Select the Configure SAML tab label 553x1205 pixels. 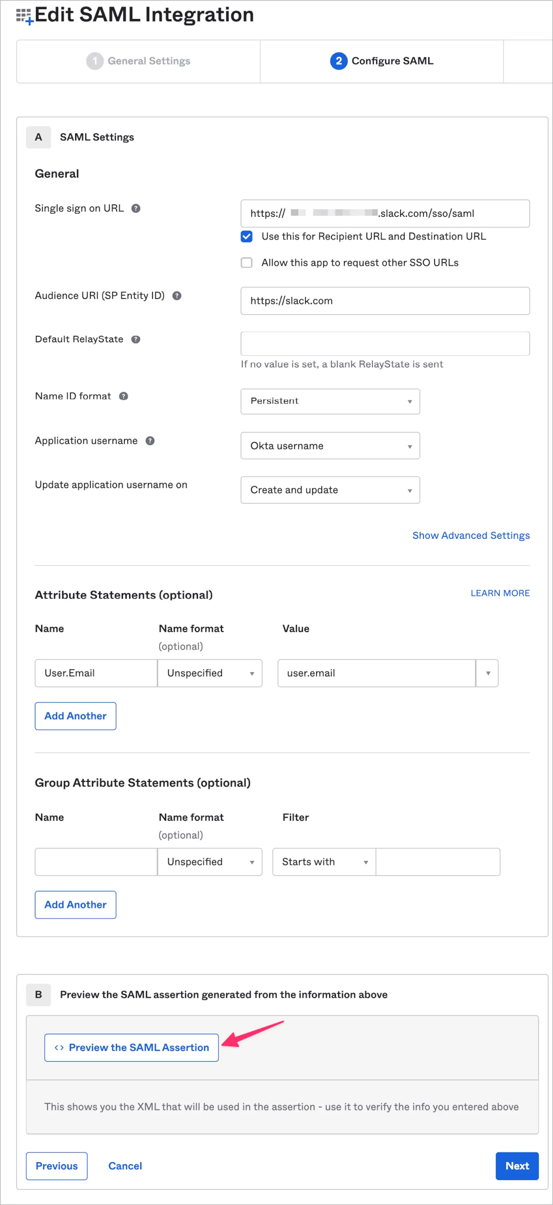392,61
